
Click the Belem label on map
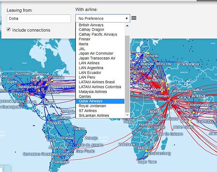coord(80,129)
